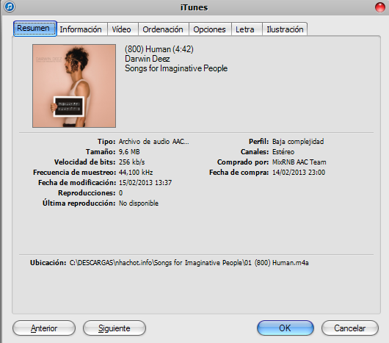Click the "Velocidad de bits:" label

85,162
